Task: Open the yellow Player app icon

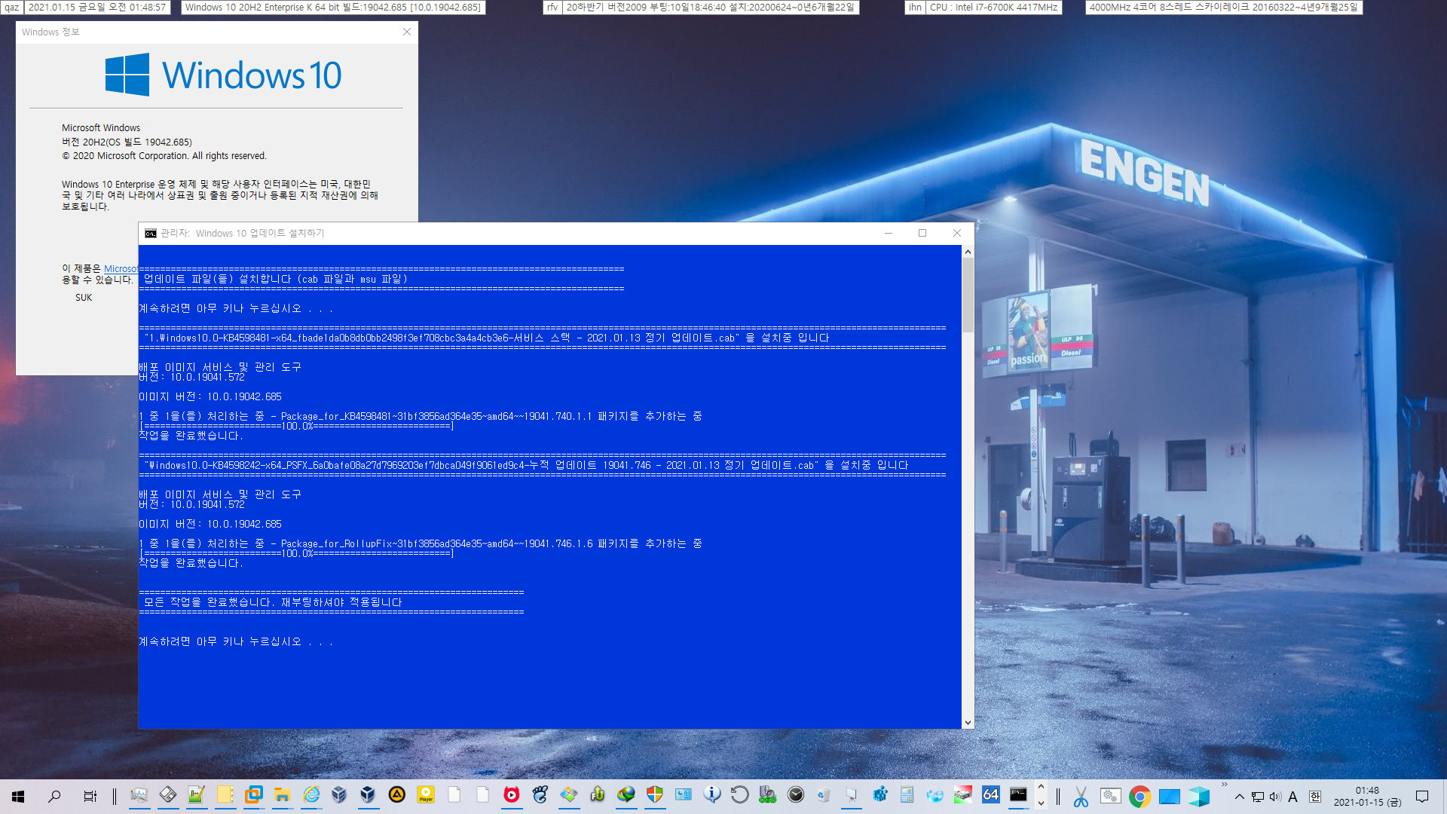Action: coord(426,795)
